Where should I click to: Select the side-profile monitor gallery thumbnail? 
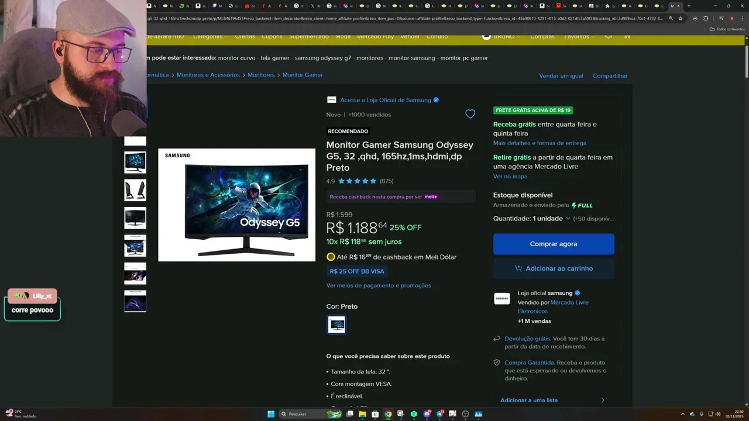(135, 190)
